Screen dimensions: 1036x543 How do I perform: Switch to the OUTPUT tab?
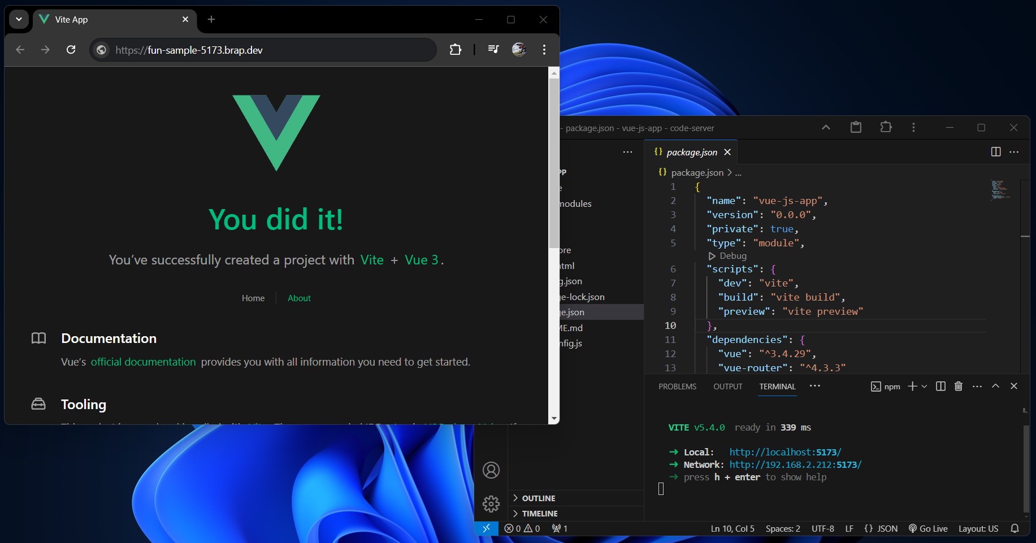click(727, 386)
